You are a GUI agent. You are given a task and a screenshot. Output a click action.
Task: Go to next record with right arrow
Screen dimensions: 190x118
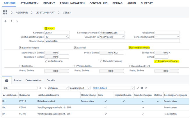(x=17, y=21)
